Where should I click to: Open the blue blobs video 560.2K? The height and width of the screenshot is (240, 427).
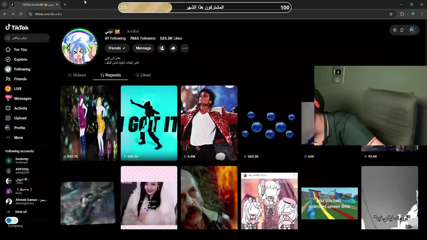point(269,123)
